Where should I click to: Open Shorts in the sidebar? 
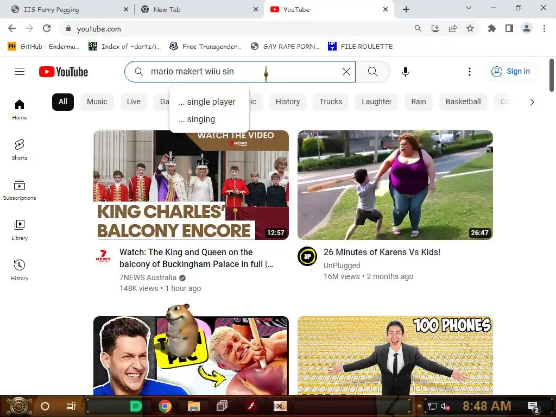point(20,150)
